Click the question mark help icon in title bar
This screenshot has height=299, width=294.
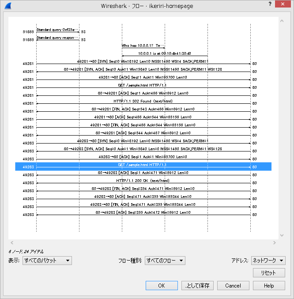pyautogui.click(x=270, y=4)
